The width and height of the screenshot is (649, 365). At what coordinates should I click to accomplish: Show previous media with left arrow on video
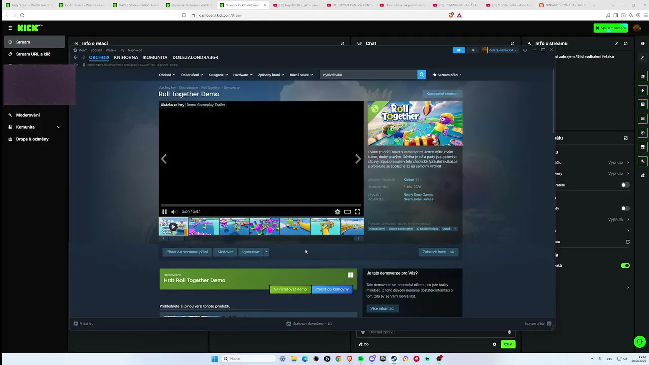pyautogui.click(x=164, y=159)
